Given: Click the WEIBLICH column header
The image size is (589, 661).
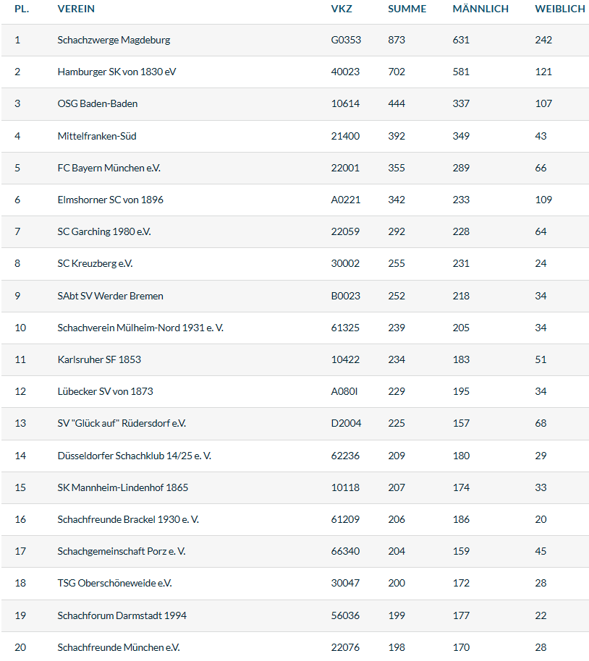Looking at the screenshot, I should (559, 9).
